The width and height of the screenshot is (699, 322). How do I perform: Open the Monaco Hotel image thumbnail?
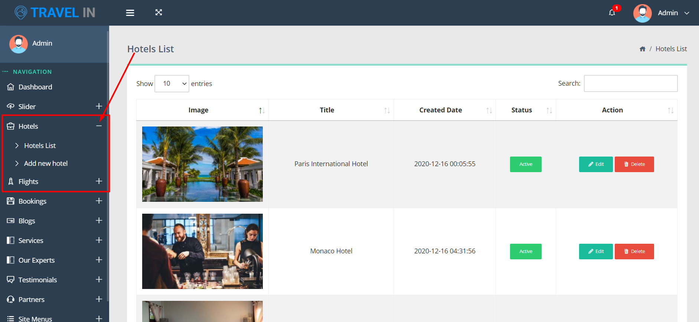click(202, 251)
